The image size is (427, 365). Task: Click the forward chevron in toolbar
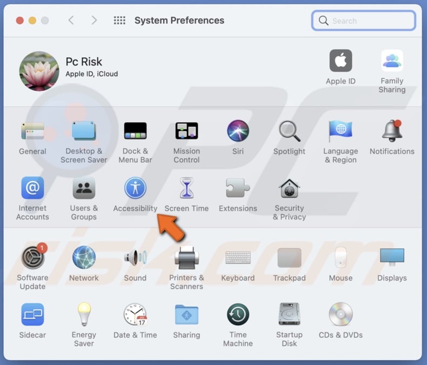94,21
